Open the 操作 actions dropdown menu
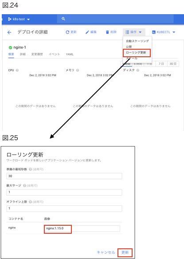The width and height of the screenshot is (184, 259). (x=134, y=32)
